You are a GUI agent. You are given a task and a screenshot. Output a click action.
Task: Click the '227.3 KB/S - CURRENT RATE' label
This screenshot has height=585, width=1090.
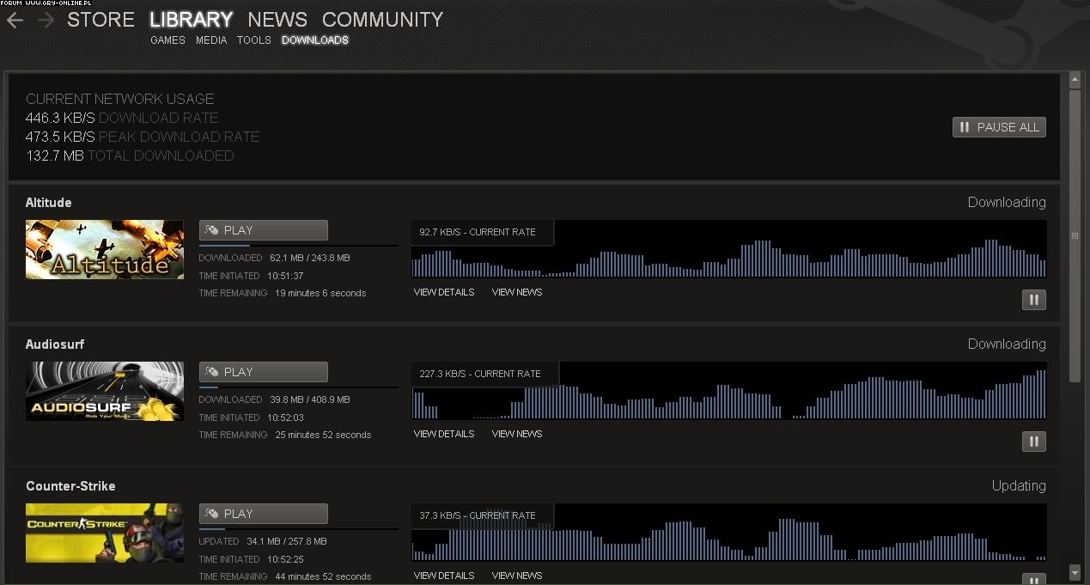point(480,374)
